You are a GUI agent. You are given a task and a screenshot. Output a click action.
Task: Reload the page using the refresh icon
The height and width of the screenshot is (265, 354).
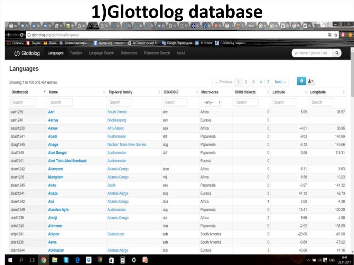pos(22,35)
